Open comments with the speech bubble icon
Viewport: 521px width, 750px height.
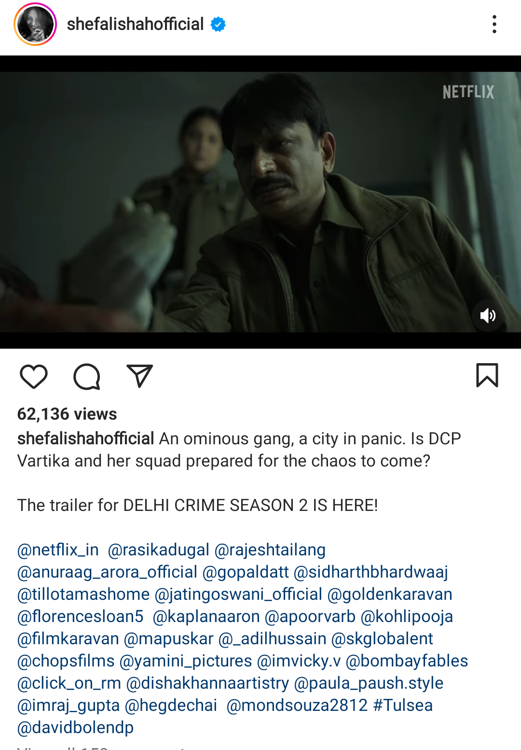87,376
